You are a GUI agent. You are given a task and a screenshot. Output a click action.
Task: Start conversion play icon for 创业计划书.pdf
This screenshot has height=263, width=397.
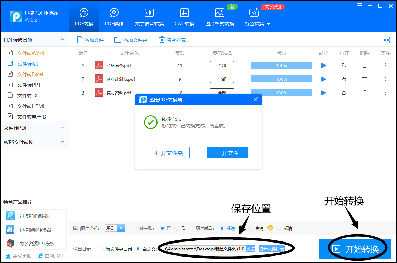pos(324,79)
